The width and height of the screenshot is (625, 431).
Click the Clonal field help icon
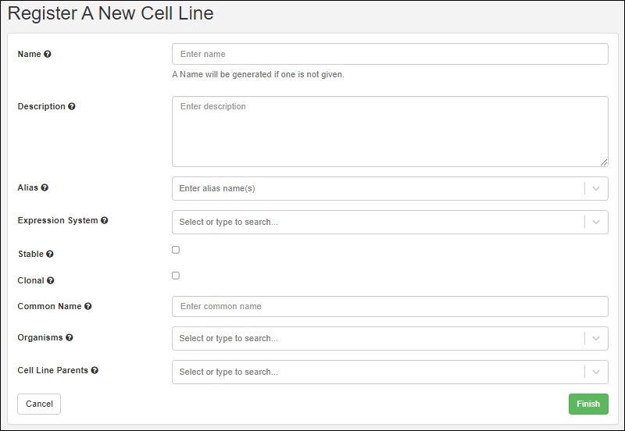51,280
